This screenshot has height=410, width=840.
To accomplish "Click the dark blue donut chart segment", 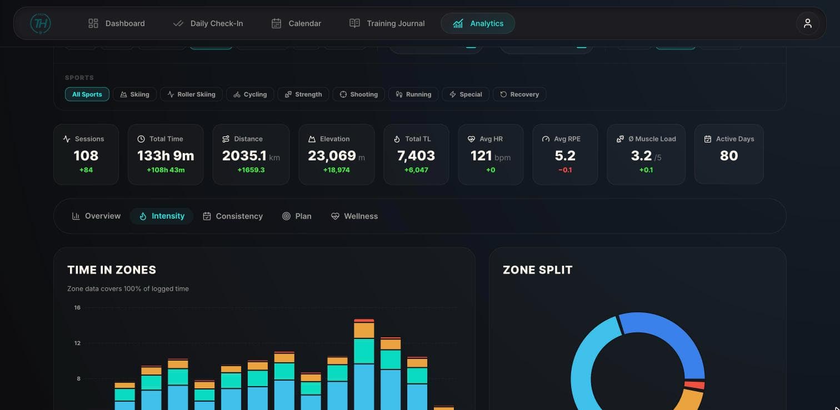I will tap(673, 340).
